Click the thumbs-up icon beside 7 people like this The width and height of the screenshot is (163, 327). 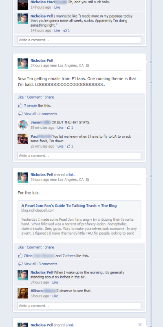[x=20, y=105]
